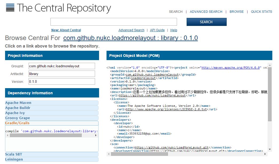Click the Gradle snippet horizontal scrollbar thumb
Image resolution: width=279 pixels, height=164 pixels.
click(x=46, y=135)
